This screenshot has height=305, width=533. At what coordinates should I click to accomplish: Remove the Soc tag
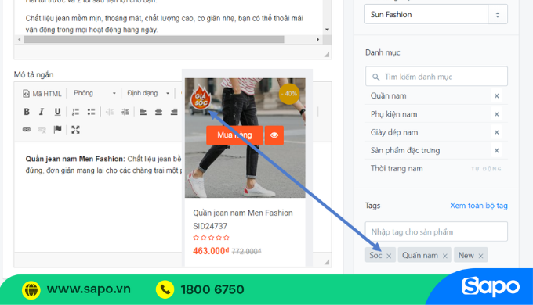coord(389,257)
